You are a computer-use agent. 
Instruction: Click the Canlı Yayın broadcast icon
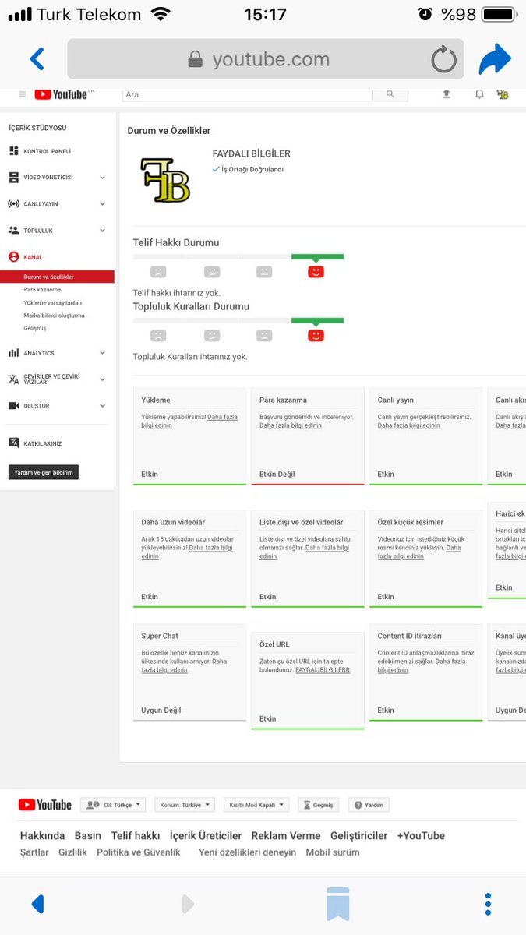click(x=13, y=204)
